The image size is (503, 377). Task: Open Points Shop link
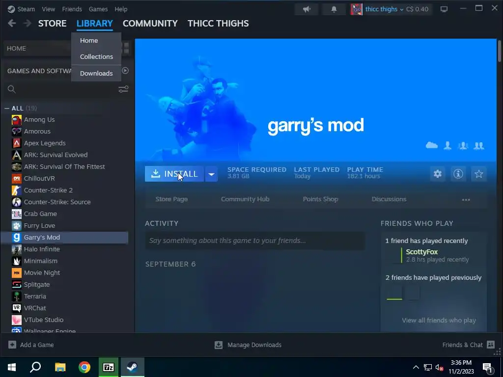[320, 199]
